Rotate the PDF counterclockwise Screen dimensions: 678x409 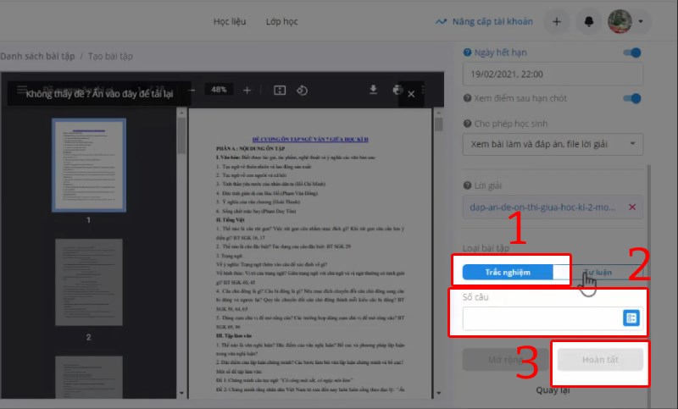(x=303, y=91)
